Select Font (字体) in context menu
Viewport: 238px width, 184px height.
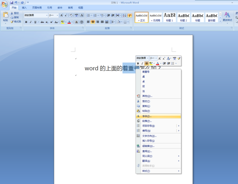click(147, 116)
